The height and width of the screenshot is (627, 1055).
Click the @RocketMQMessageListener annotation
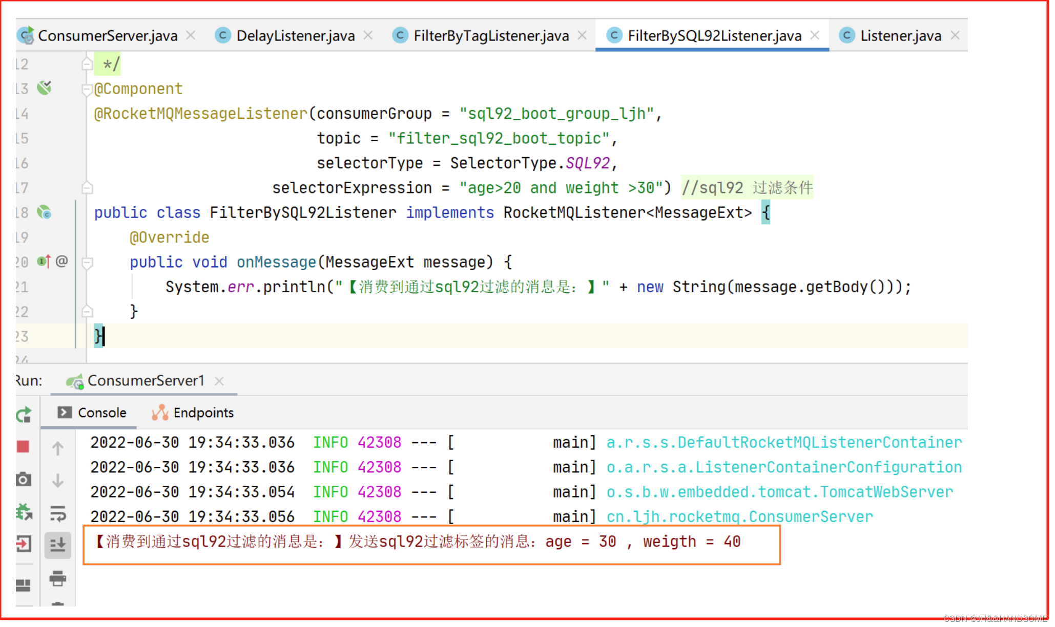[x=201, y=114]
